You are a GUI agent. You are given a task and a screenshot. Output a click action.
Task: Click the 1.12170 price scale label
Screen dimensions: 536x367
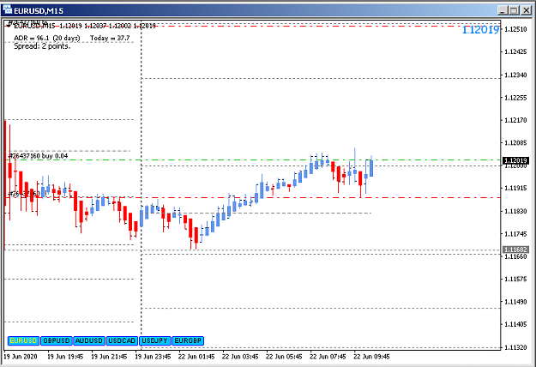[x=515, y=120]
